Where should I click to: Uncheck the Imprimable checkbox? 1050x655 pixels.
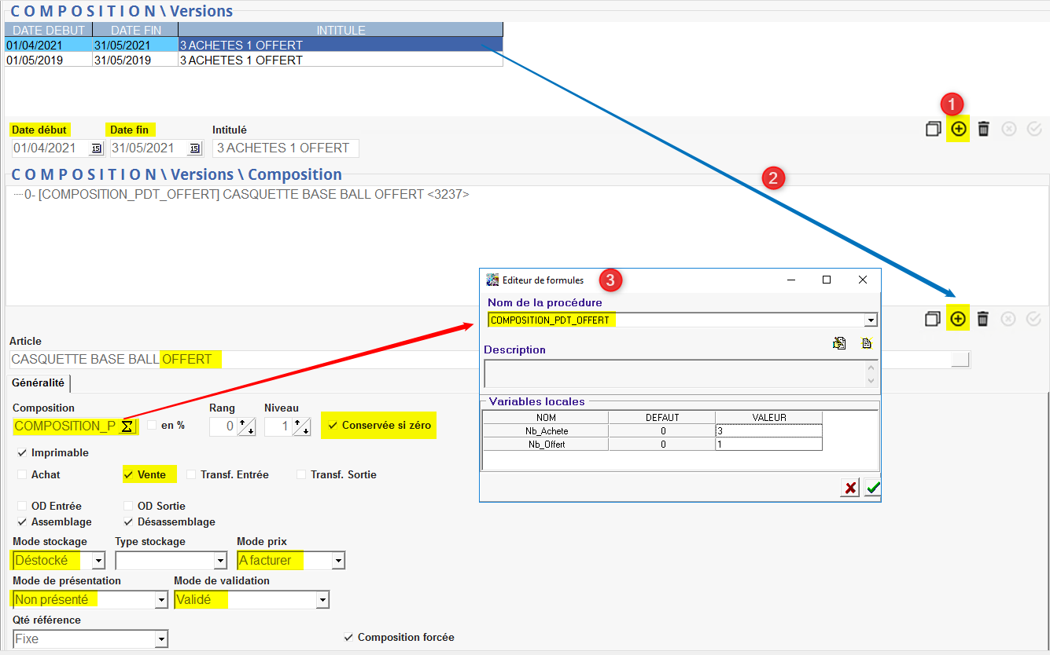point(22,453)
